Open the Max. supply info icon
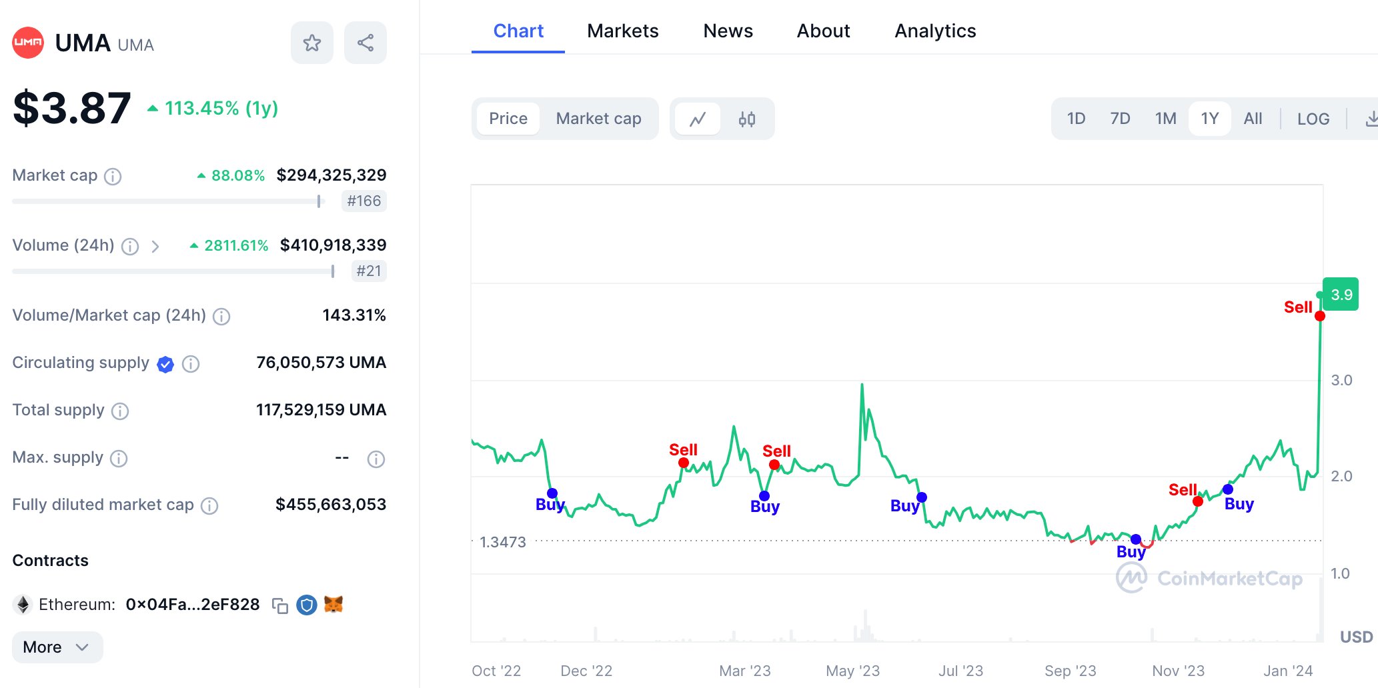The width and height of the screenshot is (1378, 688). click(119, 459)
